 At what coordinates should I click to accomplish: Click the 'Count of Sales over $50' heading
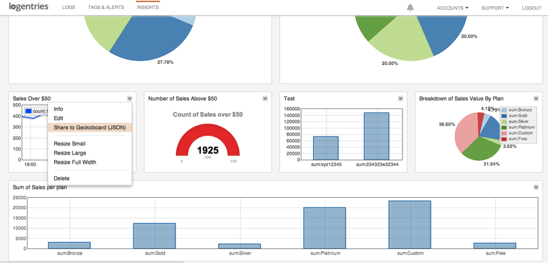(208, 114)
